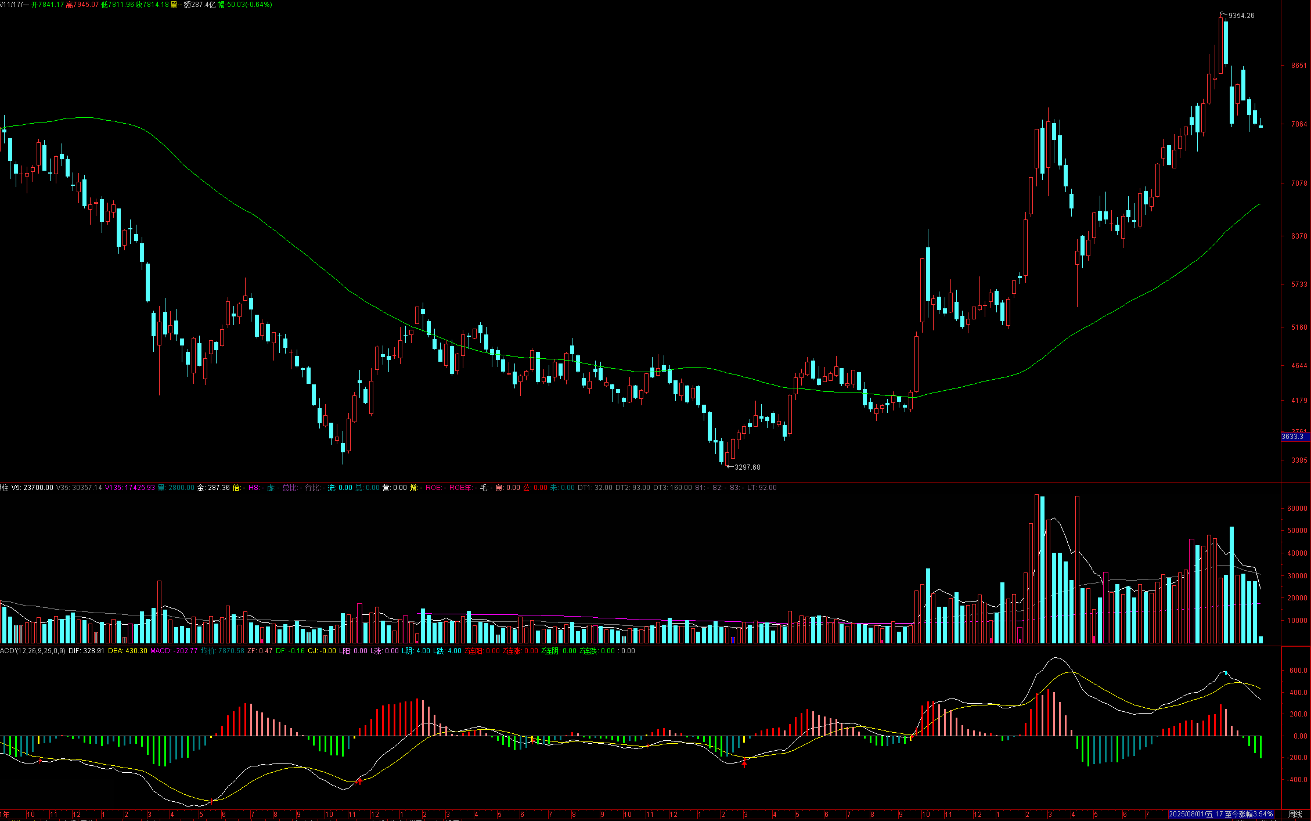Screen dimensions: 1311x821
Task: Select the yellow DEA: 430.30 readout
Action: (128, 651)
